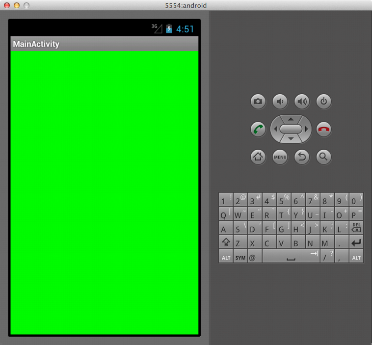
Task: Click the L key
Action: 342,228
